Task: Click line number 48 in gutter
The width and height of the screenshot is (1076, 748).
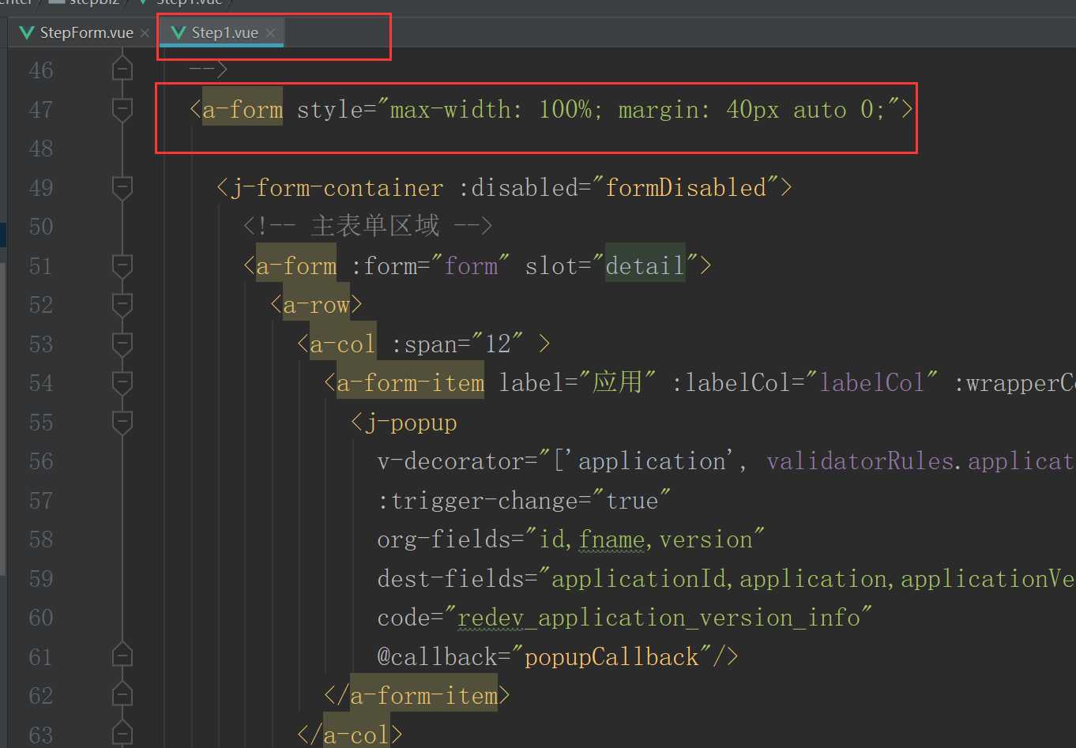Action: pos(41,148)
